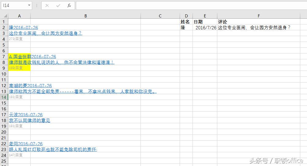This screenshot has height=166, width=307.
Task: Click inside the formula bar input
Action: pos(191,6)
